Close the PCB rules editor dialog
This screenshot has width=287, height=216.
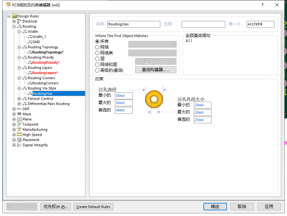coord(277,5)
